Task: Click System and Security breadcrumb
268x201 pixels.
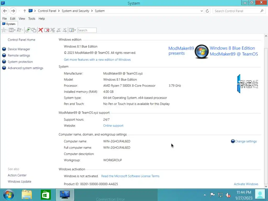Action: tap(76, 11)
